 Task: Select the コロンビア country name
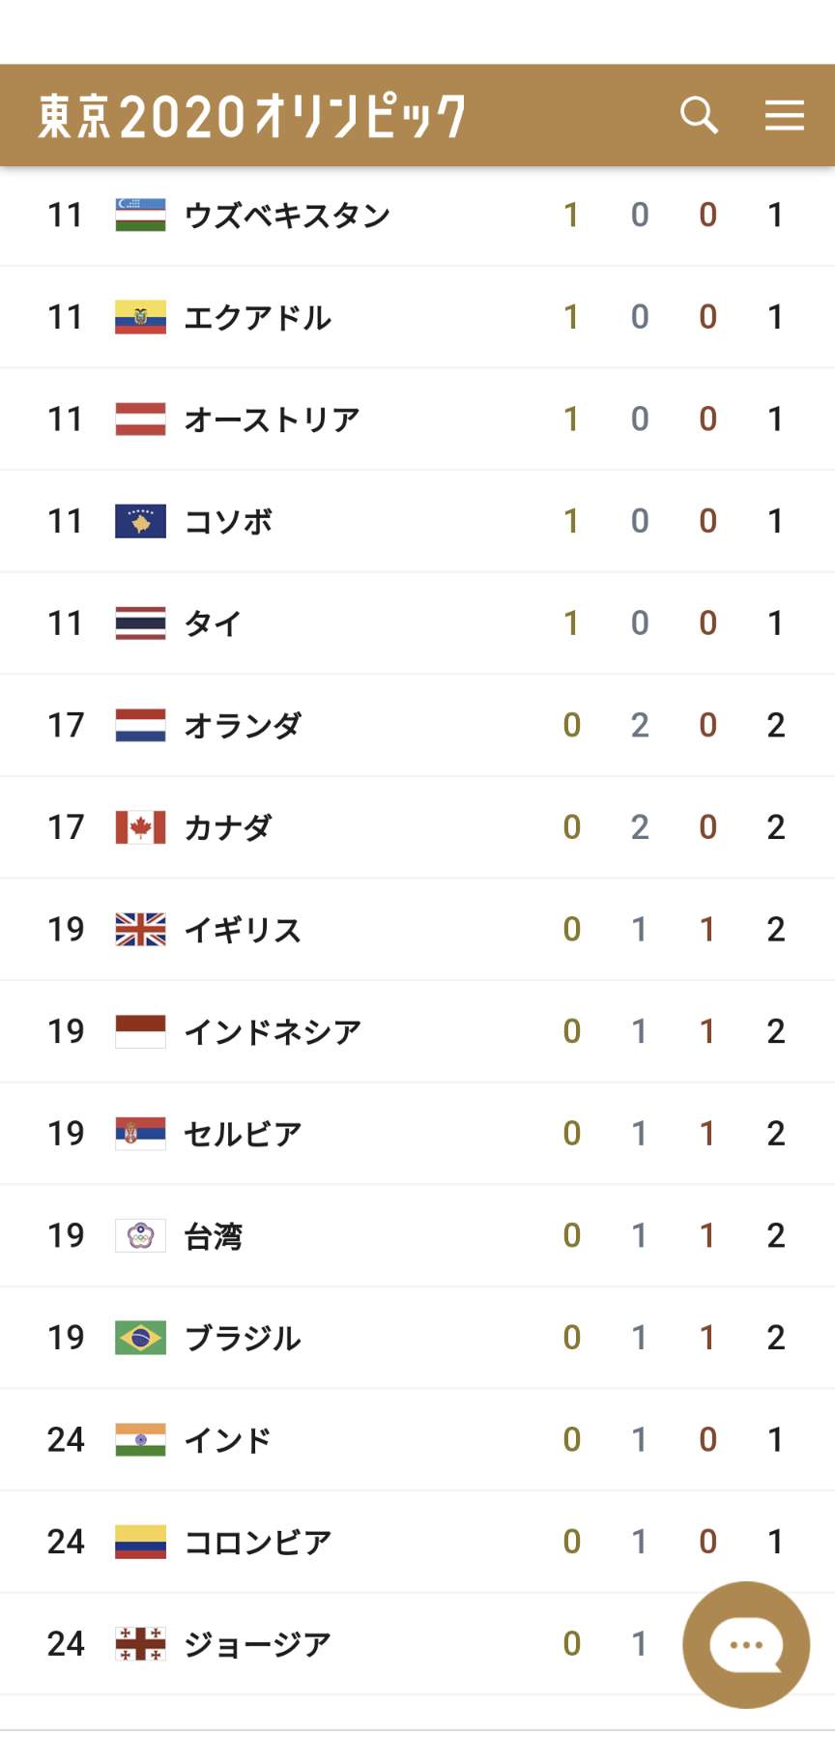257,1542
